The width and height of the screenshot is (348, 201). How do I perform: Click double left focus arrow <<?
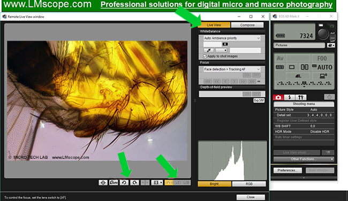[x=217, y=82]
